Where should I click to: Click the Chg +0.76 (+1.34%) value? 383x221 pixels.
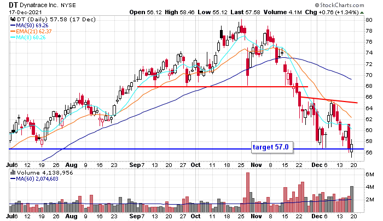[x=332, y=12]
